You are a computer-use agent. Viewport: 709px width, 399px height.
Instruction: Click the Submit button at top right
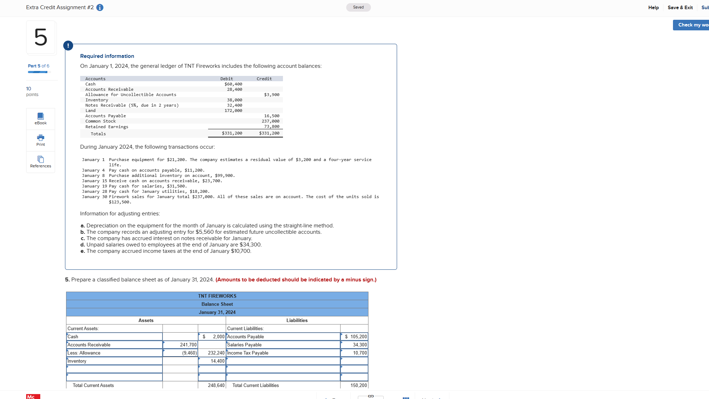[705, 7]
